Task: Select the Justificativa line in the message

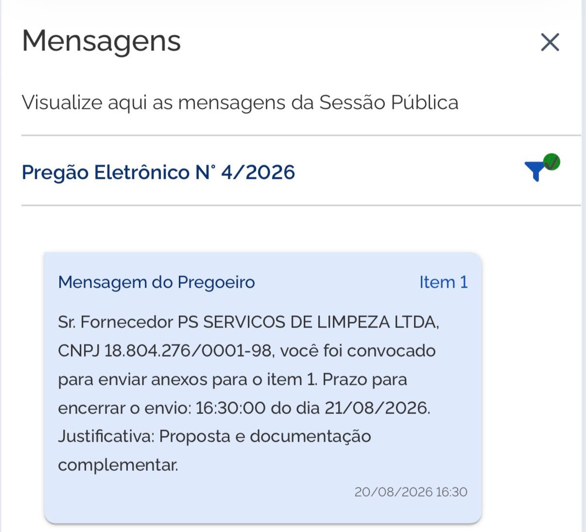Action: (214, 437)
